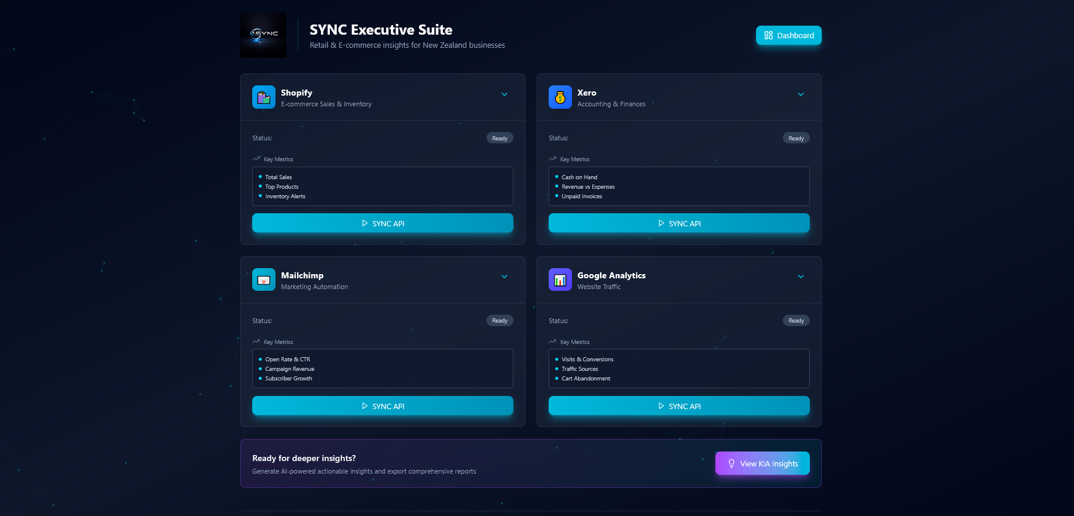Click the Google Analytics chart icon
Image resolution: width=1074 pixels, height=516 pixels.
pyautogui.click(x=560, y=279)
